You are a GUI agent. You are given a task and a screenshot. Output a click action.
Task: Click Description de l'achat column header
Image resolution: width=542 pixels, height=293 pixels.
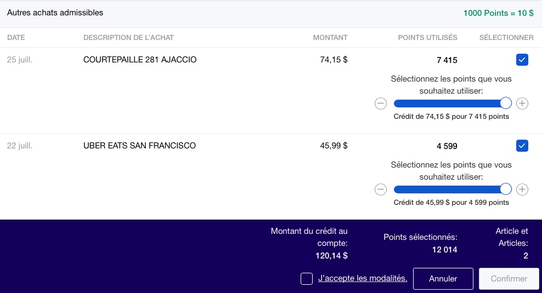point(128,38)
